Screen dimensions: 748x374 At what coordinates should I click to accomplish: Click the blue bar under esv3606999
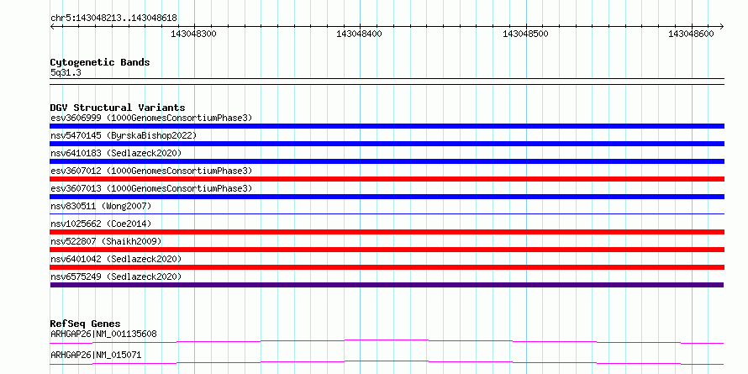point(387,126)
